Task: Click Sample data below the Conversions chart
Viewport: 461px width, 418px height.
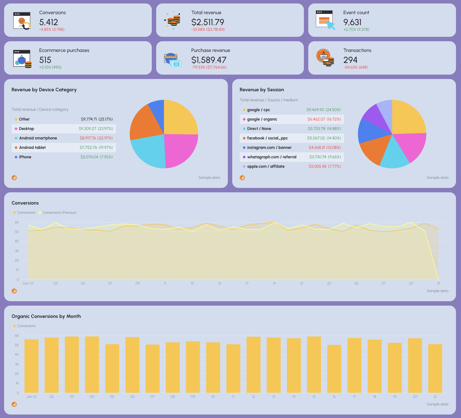Action: [x=437, y=291]
